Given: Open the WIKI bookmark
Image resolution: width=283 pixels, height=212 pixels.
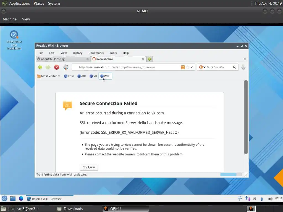Looking at the screenshot, I should tap(105, 76).
